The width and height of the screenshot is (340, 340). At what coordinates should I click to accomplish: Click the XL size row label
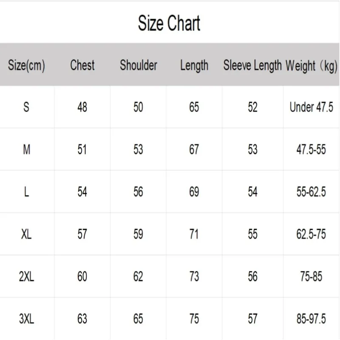click(x=26, y=234)
